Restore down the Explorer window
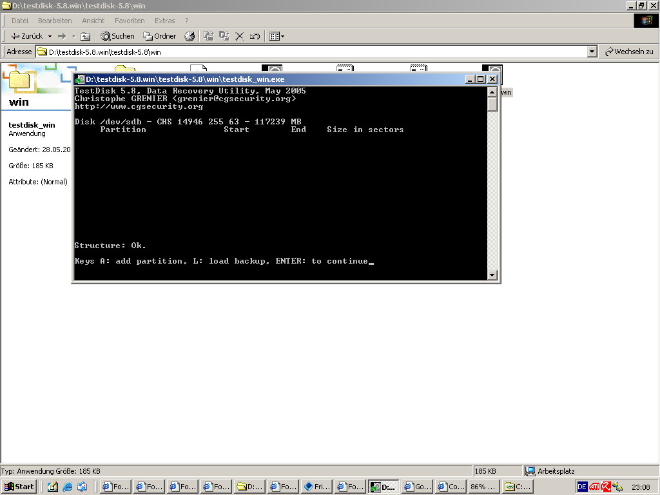The width and height of the screenshot is (660, 495). tap(641, 5)
